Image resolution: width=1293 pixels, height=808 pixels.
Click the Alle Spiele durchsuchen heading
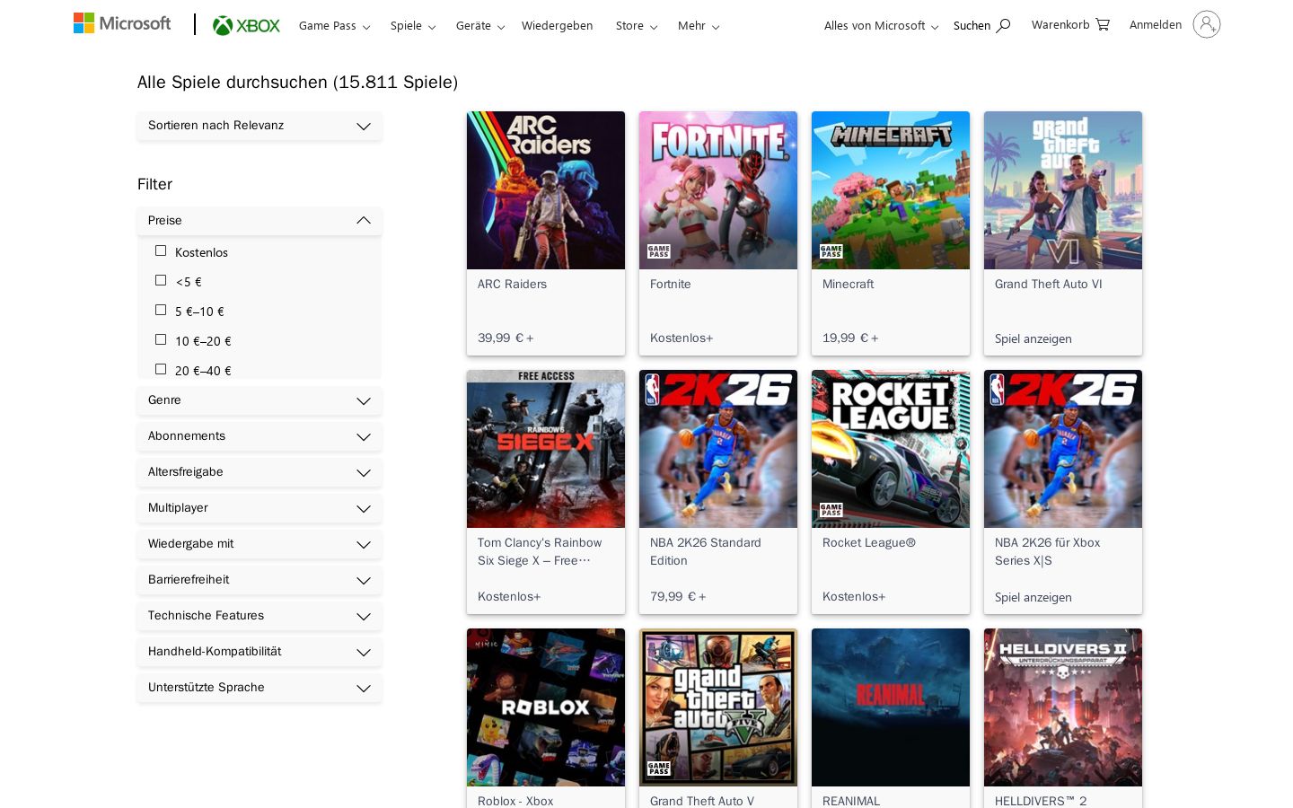pyautogui.click(x=297, y=83)
